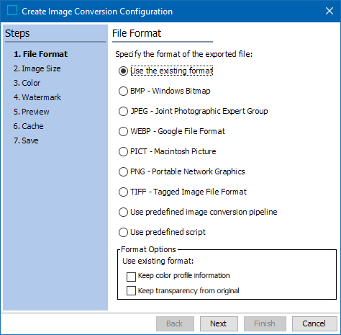The height and width of the screenshot is (335, 341).
Task: Open the Preview step
Action: (31, 112)
